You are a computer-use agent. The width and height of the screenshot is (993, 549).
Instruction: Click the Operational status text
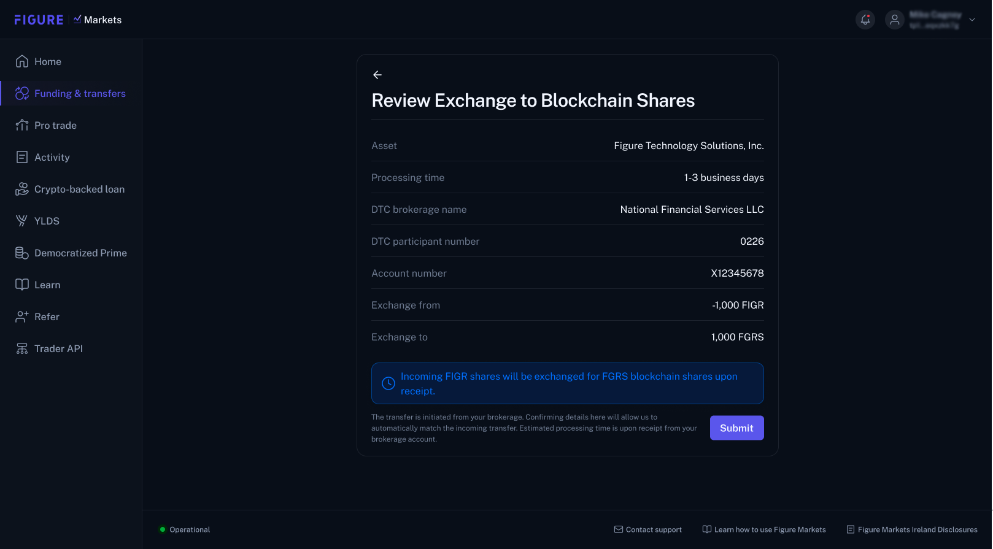pyautogui.click(x=190, y=529)
